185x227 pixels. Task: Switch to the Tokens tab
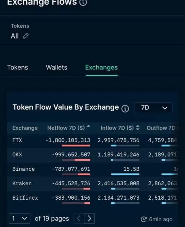[x=18, y=67]
